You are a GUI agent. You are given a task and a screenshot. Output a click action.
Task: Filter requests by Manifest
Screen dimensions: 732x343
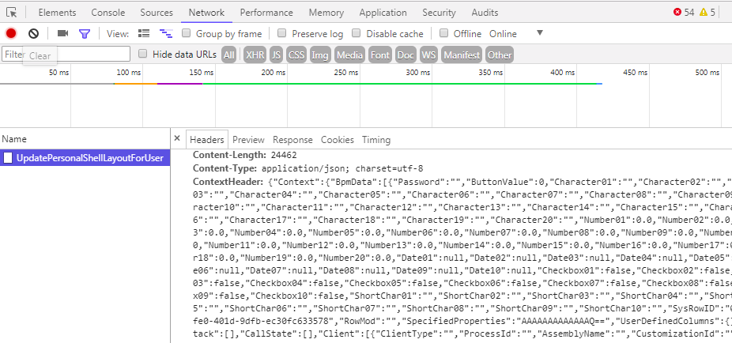click(462, 55)
